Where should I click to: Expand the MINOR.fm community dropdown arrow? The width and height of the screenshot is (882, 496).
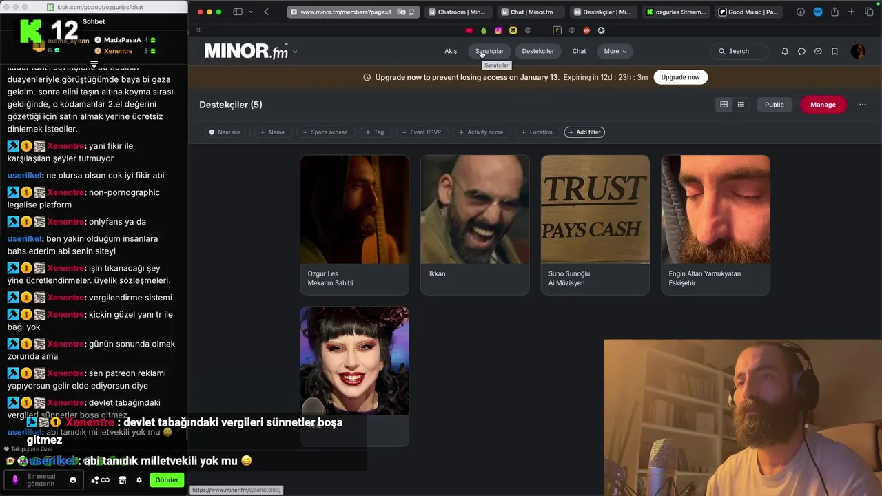[x=295, y=52]
